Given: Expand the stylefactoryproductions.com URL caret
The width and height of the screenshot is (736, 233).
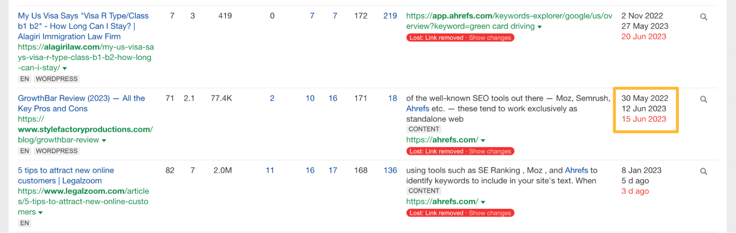Looking at the screenshot, I should 104,140.
